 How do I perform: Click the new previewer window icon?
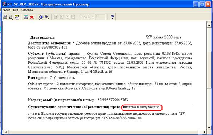(x=26, y=17)
